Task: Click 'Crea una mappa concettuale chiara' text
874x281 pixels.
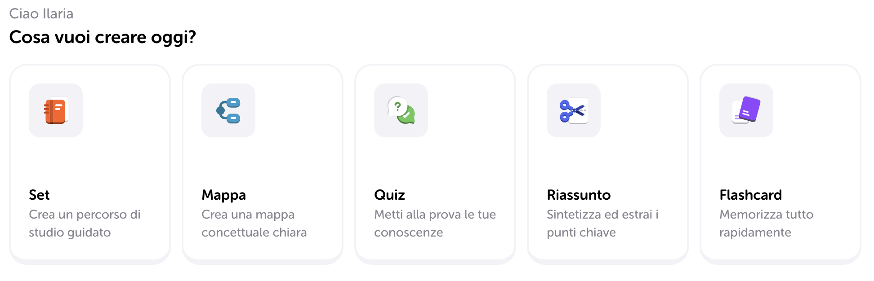Action: 254,223
